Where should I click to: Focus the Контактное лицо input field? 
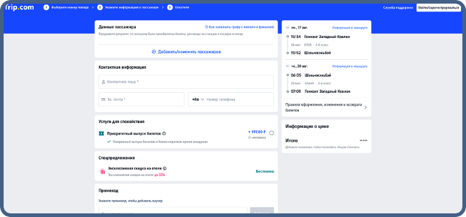186,81
